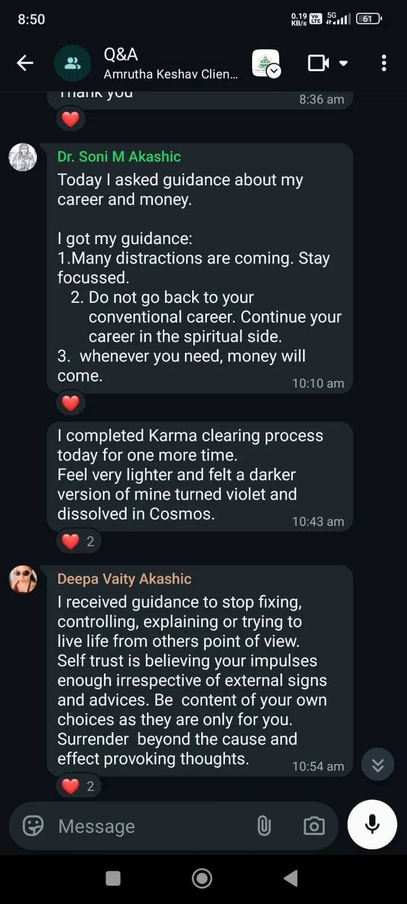Open the 2 heart reactions on Karma clearing message
The image size is (407, 904).
click(x=78, y=541)
